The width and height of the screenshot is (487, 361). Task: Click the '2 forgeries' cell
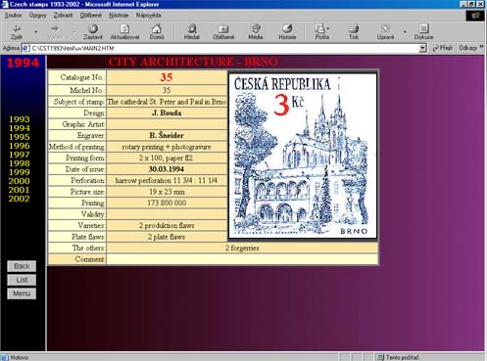(242, 248)
